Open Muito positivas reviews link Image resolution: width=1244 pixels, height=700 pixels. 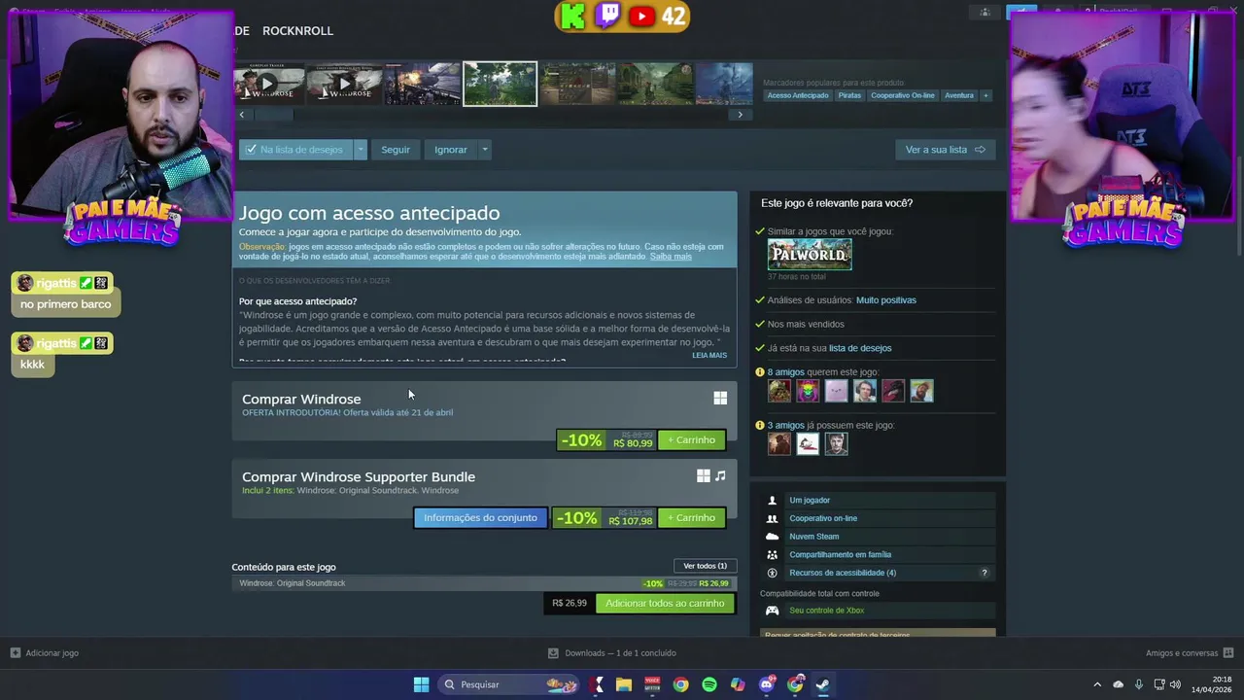click(x=886, y=300)
